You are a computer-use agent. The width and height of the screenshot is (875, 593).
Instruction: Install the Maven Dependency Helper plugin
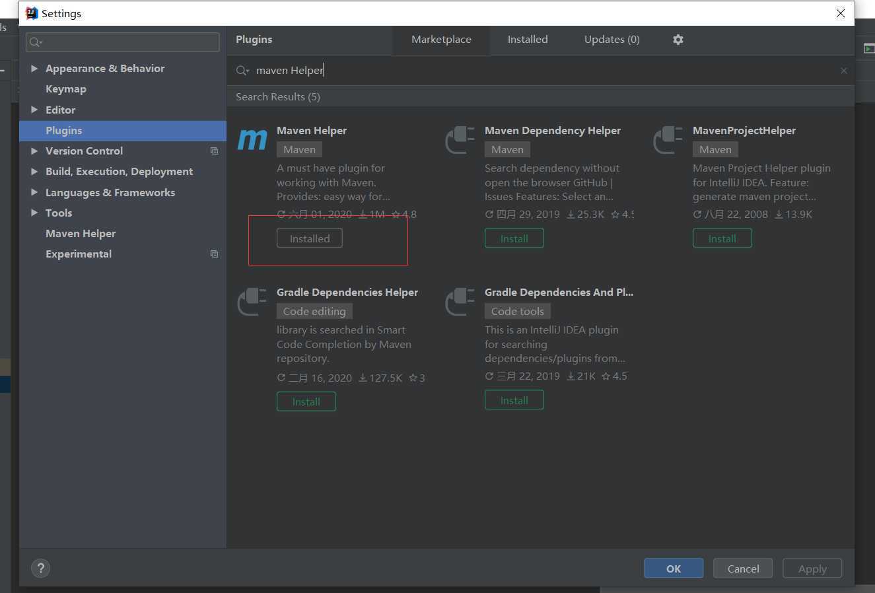pos(514,238)
